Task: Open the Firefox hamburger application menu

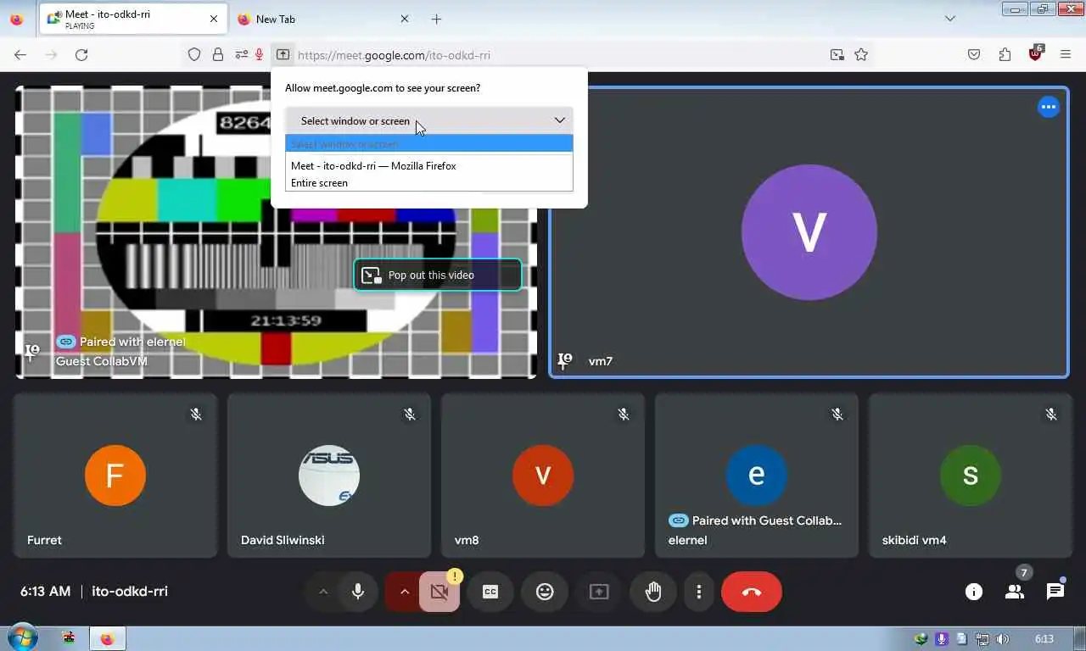Action: pos(1066,55)
